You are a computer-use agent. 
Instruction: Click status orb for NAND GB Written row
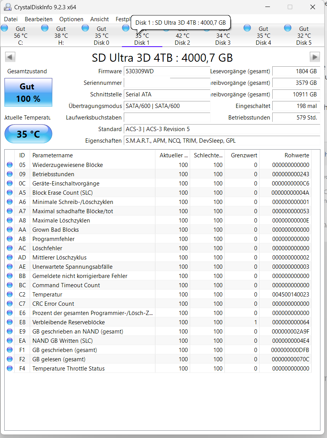tap(10, 341)
